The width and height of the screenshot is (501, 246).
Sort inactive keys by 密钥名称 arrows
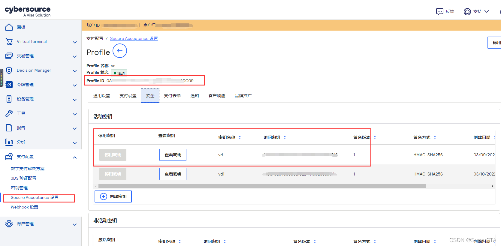coord(180,241)
